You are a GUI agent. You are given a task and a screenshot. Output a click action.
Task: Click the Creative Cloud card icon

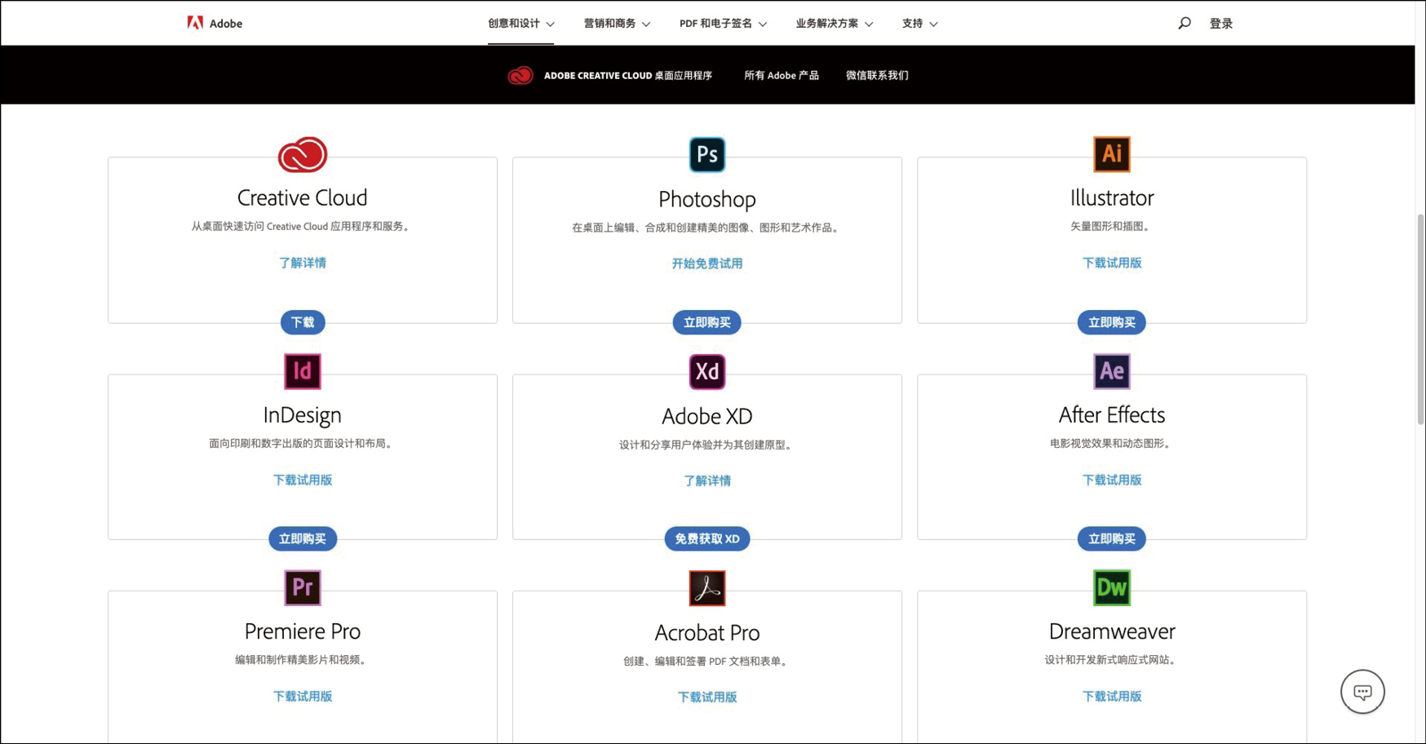tap(303, 154)
